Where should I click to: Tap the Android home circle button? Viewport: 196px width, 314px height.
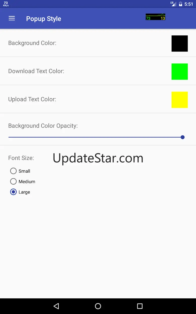pos(98,306)
